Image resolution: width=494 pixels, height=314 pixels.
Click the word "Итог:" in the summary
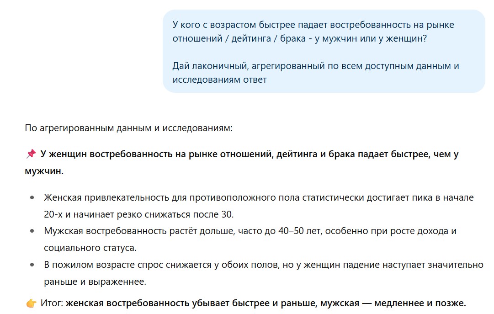pos(52,303)
